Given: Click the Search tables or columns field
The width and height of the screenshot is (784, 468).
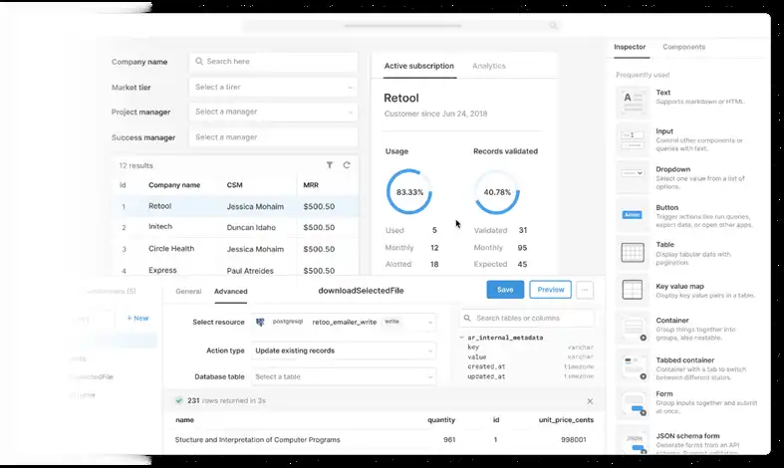Looking at the screenshot, I should tap(527, 318).
